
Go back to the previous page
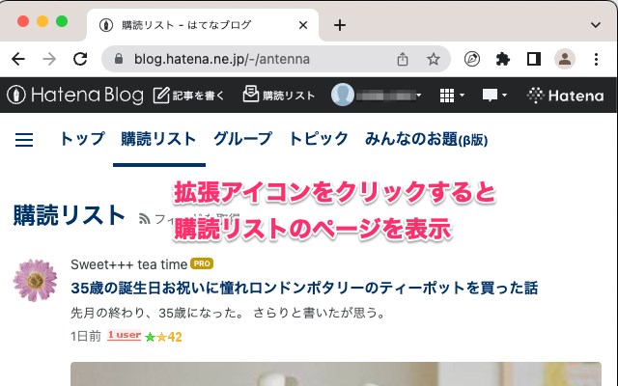point(18,59)
